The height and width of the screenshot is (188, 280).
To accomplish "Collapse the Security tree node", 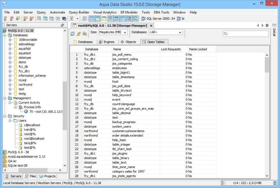I will click(5, 116).
